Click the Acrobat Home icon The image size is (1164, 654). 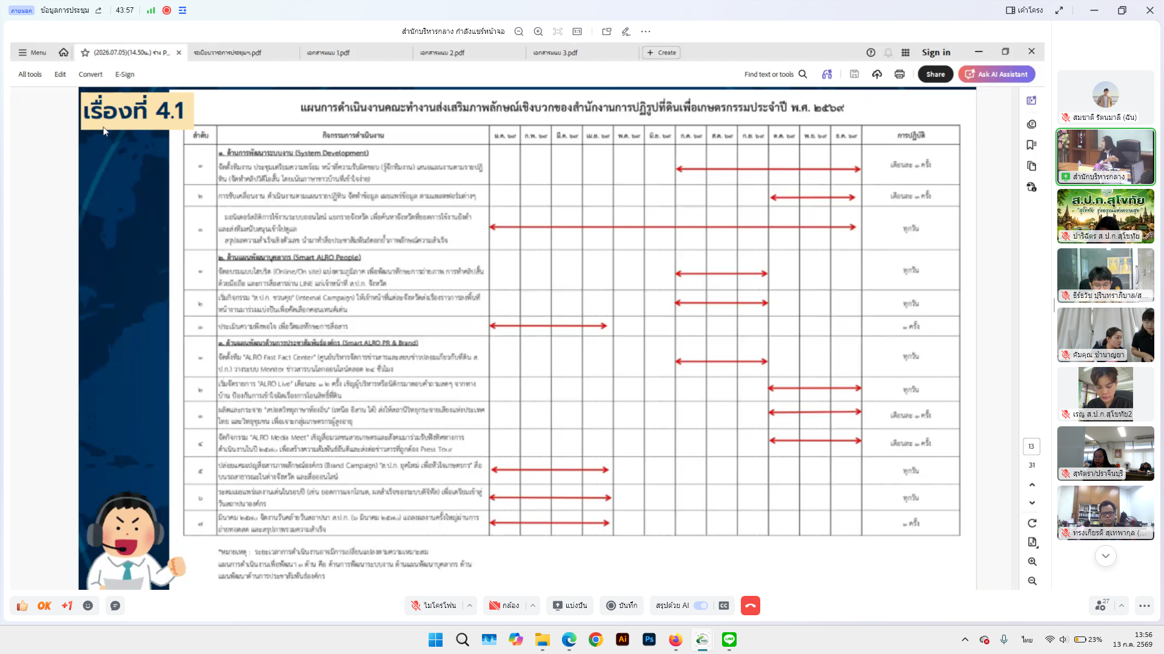click(x=64, y=53)
